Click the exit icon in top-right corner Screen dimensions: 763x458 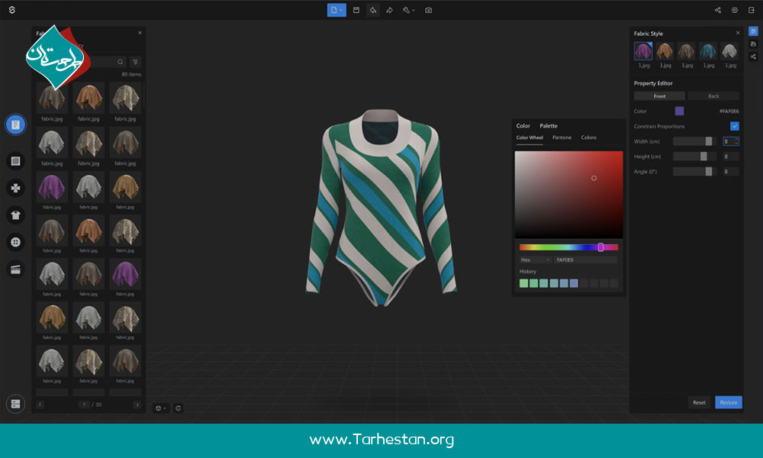(x=752, y=10)
